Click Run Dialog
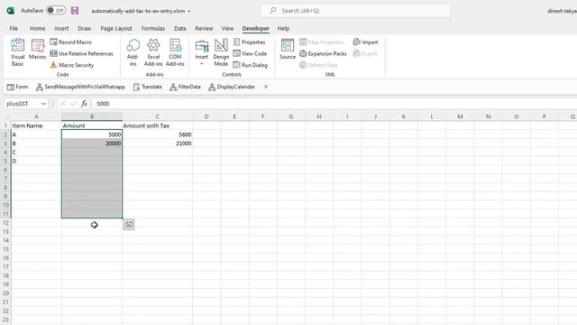Screen dimensions: 577x325 tap(251, 65)
